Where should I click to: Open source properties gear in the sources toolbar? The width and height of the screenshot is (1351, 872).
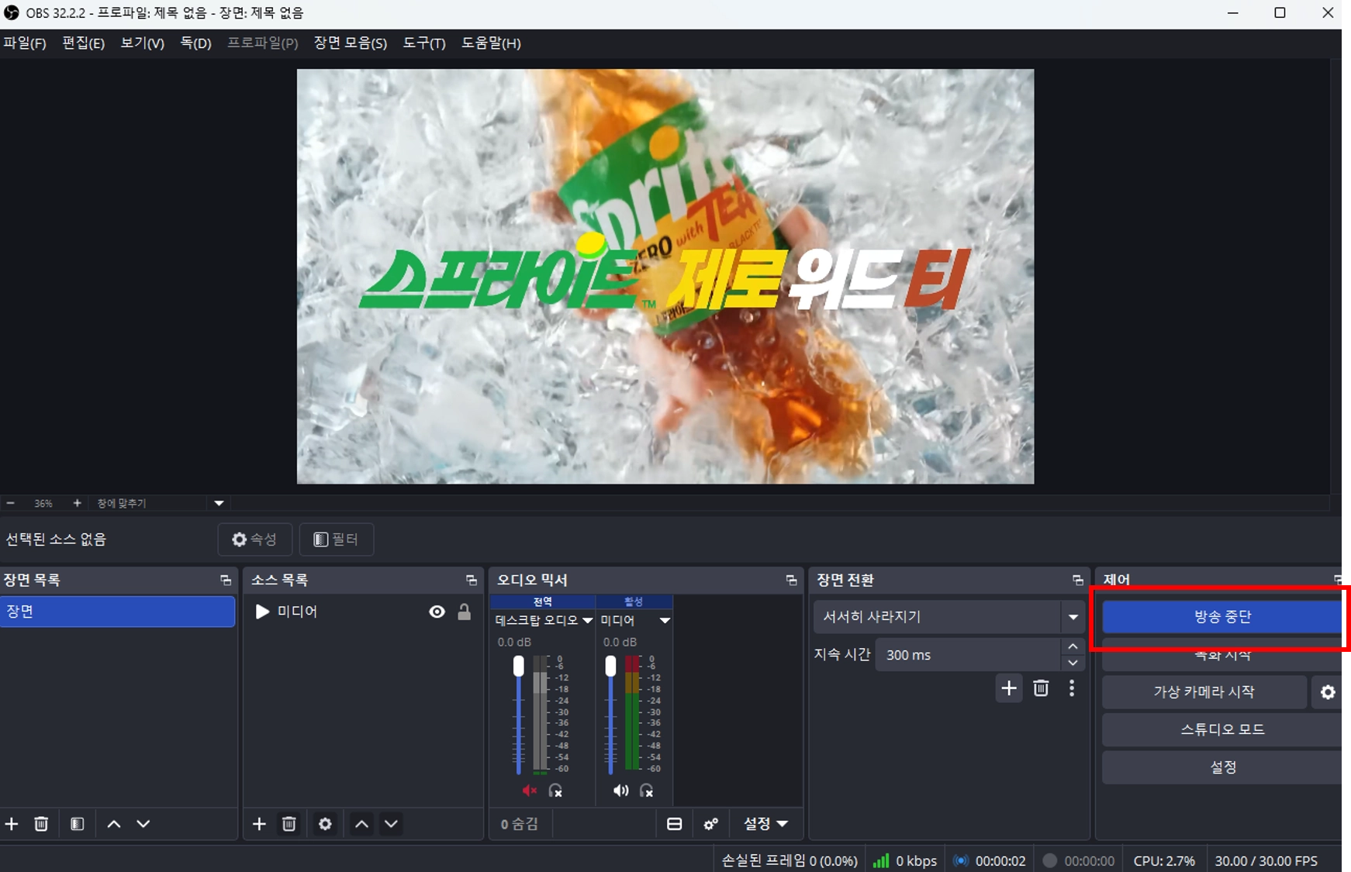tap(325, 824)
